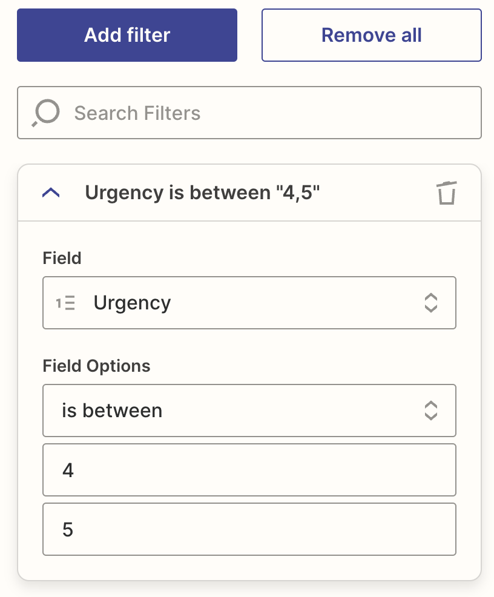Click the "4,5" value in the filter header
Image resolution: width=494 pixels, height=597 pixels.
pos(298,193)
